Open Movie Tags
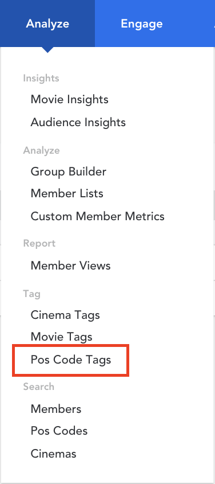Image resolution: width=215 pixels, height=484 pixels. 62,337
